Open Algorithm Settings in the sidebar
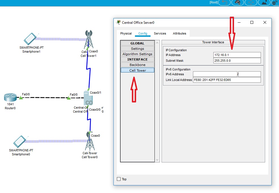The width and height of the screenshot is (279, 193). tap(138, 54)
